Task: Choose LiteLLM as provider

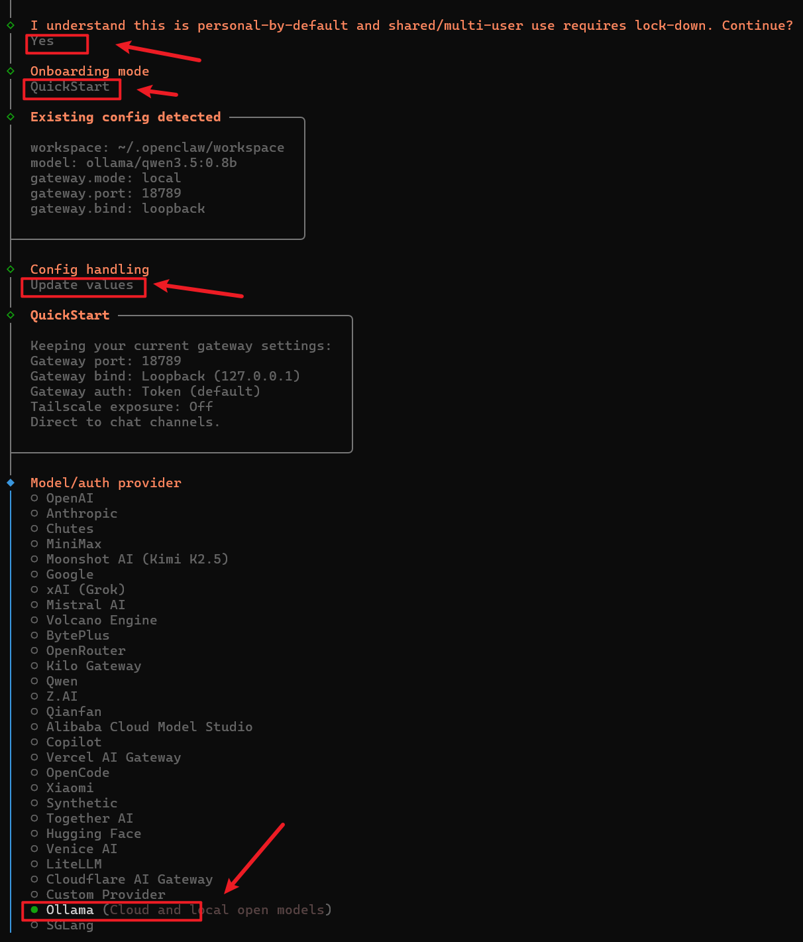Action: coord(66,864)
